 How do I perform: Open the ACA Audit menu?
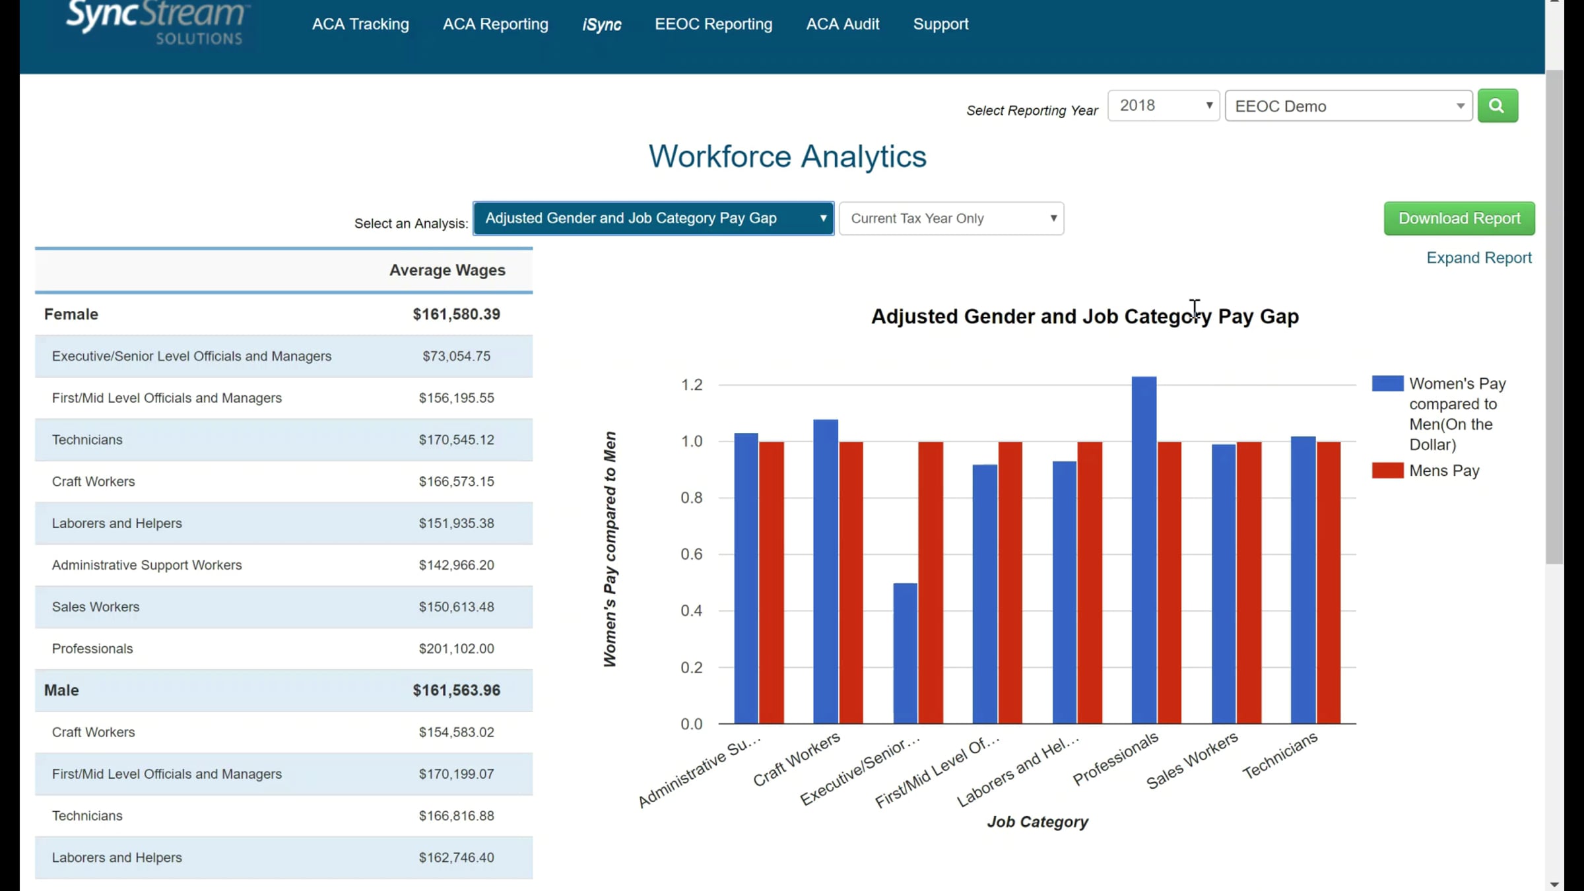click(x=842, y=24)
